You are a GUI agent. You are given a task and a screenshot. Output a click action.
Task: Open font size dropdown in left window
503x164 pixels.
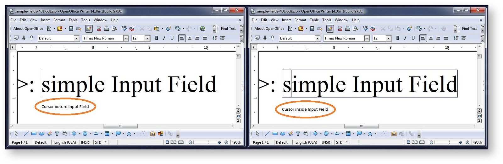point(147,38)
